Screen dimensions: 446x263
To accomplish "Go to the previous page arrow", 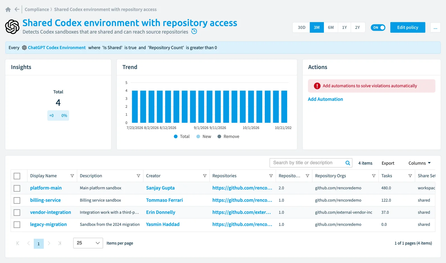I will tap(28, 243).
